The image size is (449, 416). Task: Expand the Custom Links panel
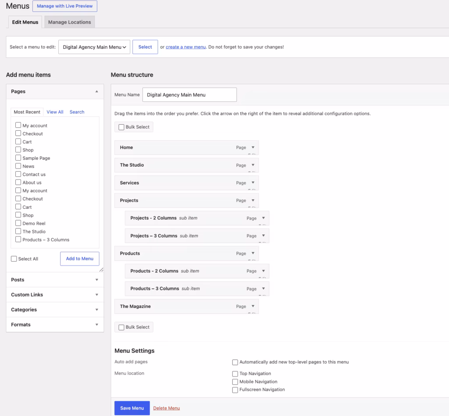tap(97, 294)
